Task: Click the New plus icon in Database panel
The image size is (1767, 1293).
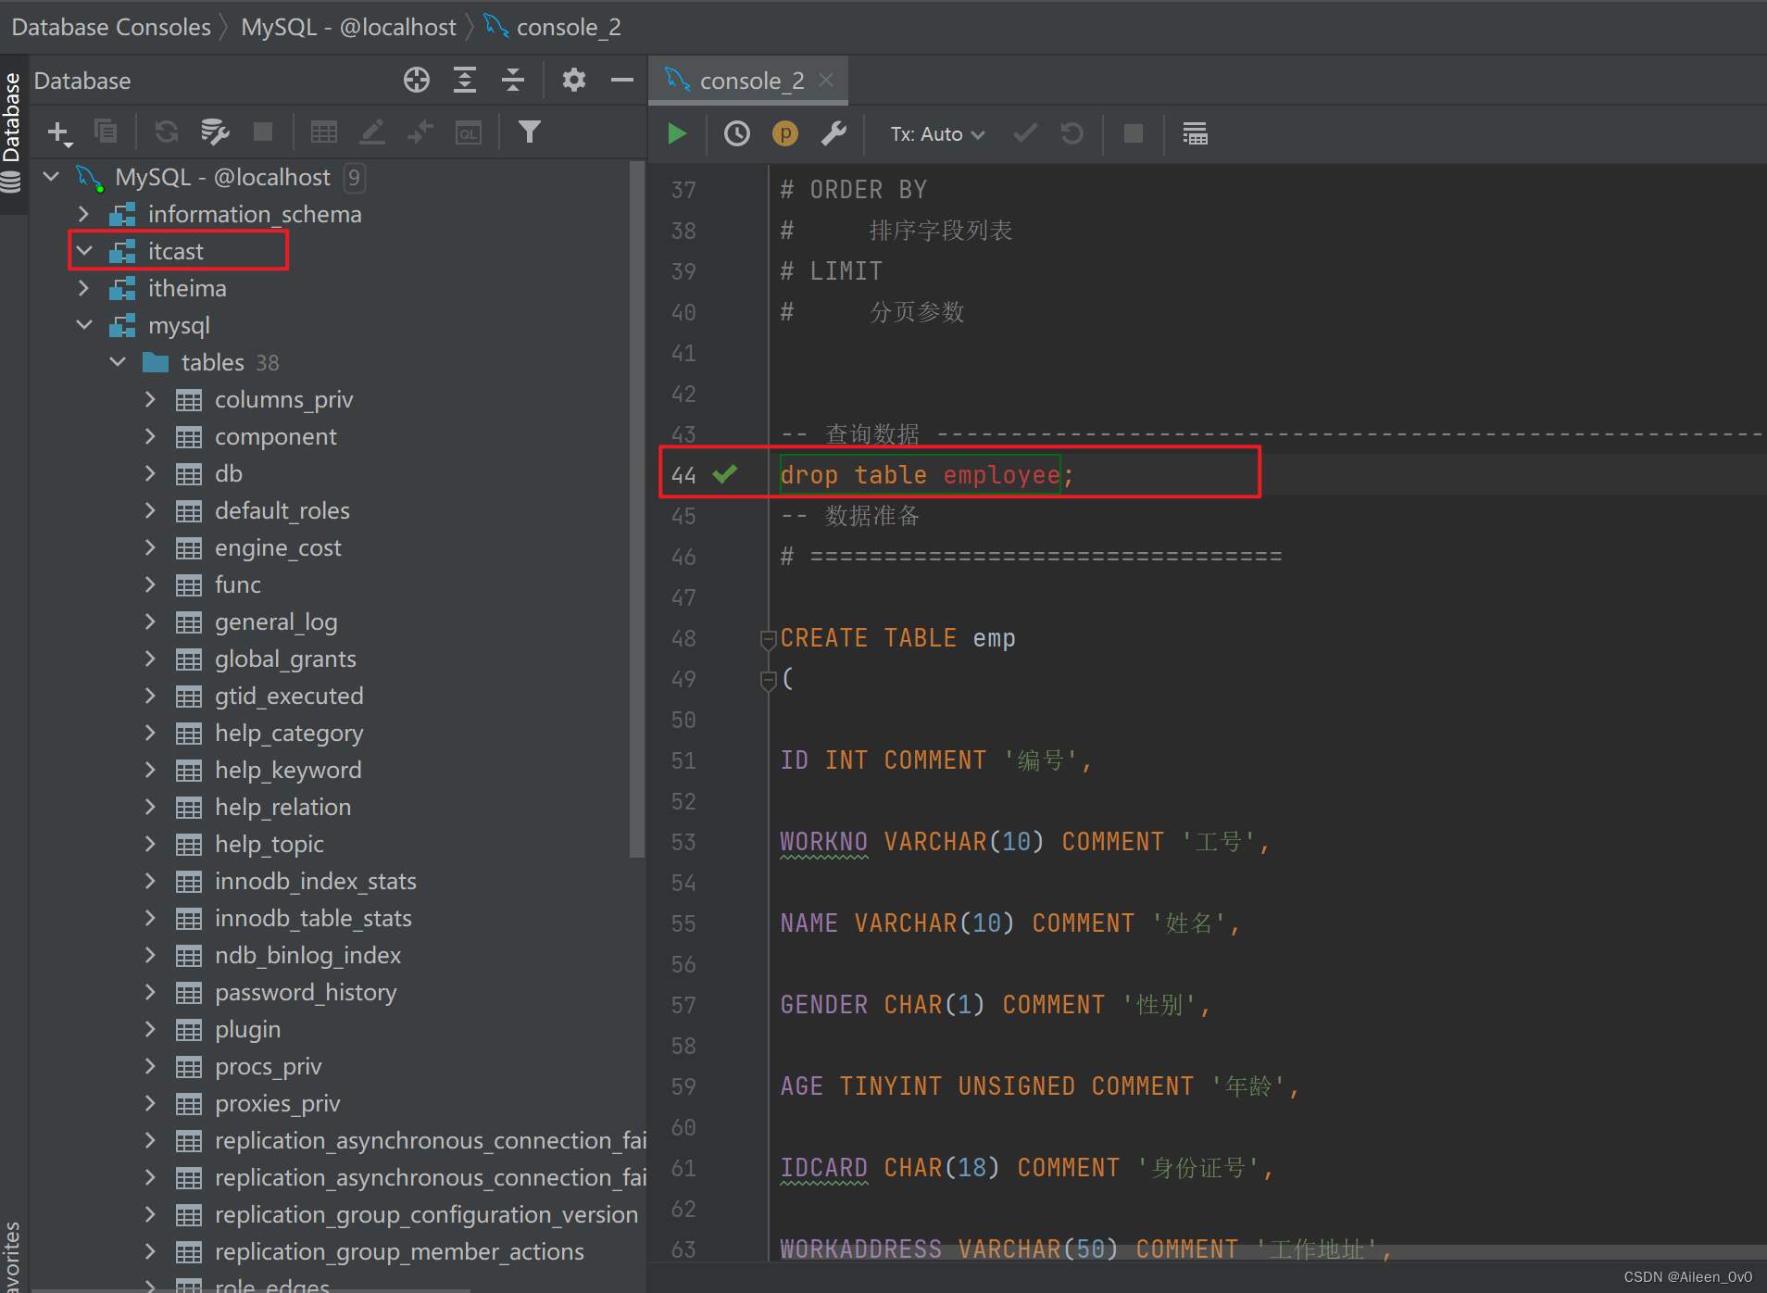Action: coord(58,132)
